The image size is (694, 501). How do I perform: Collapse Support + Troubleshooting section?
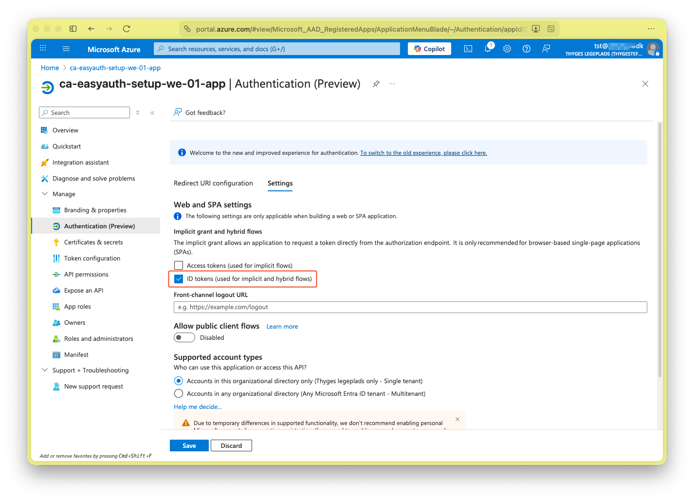(x=45, y=370)
